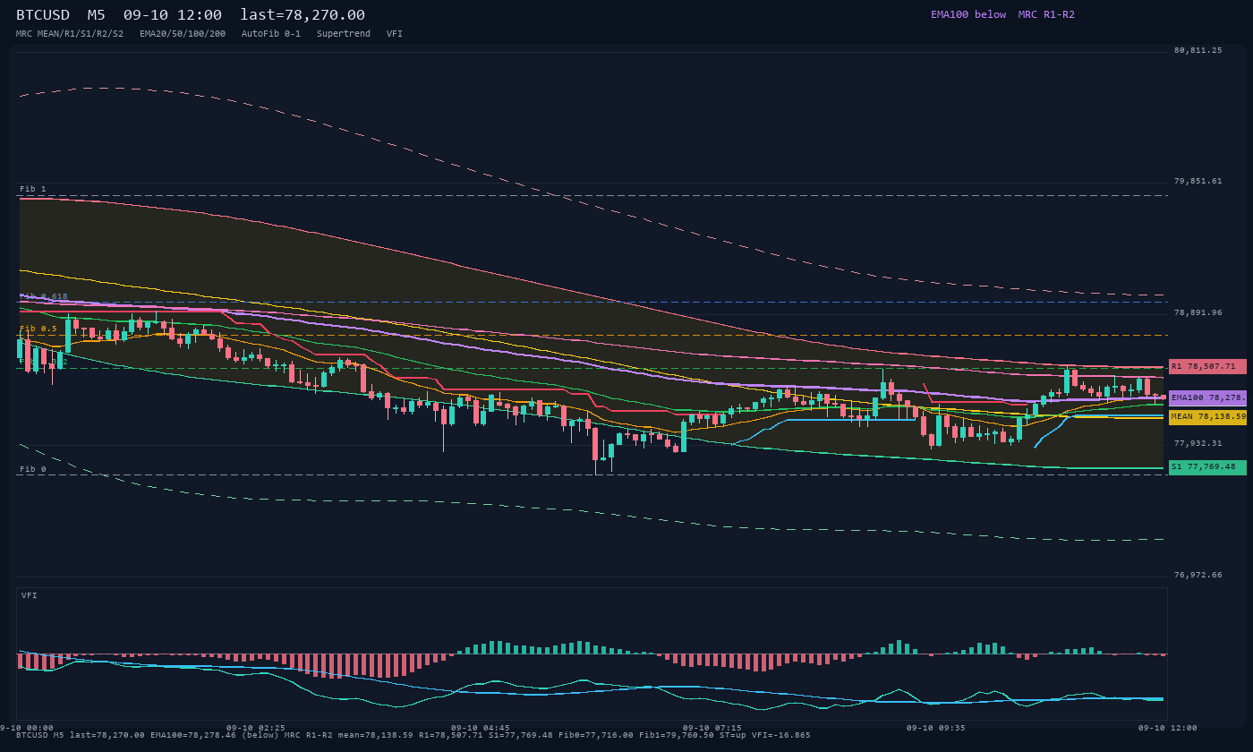Select the "EMA20/50/100/200" legend entry
Image resolution: width=1253 pixels, height=752 pixels.
(x=183, y=34)
